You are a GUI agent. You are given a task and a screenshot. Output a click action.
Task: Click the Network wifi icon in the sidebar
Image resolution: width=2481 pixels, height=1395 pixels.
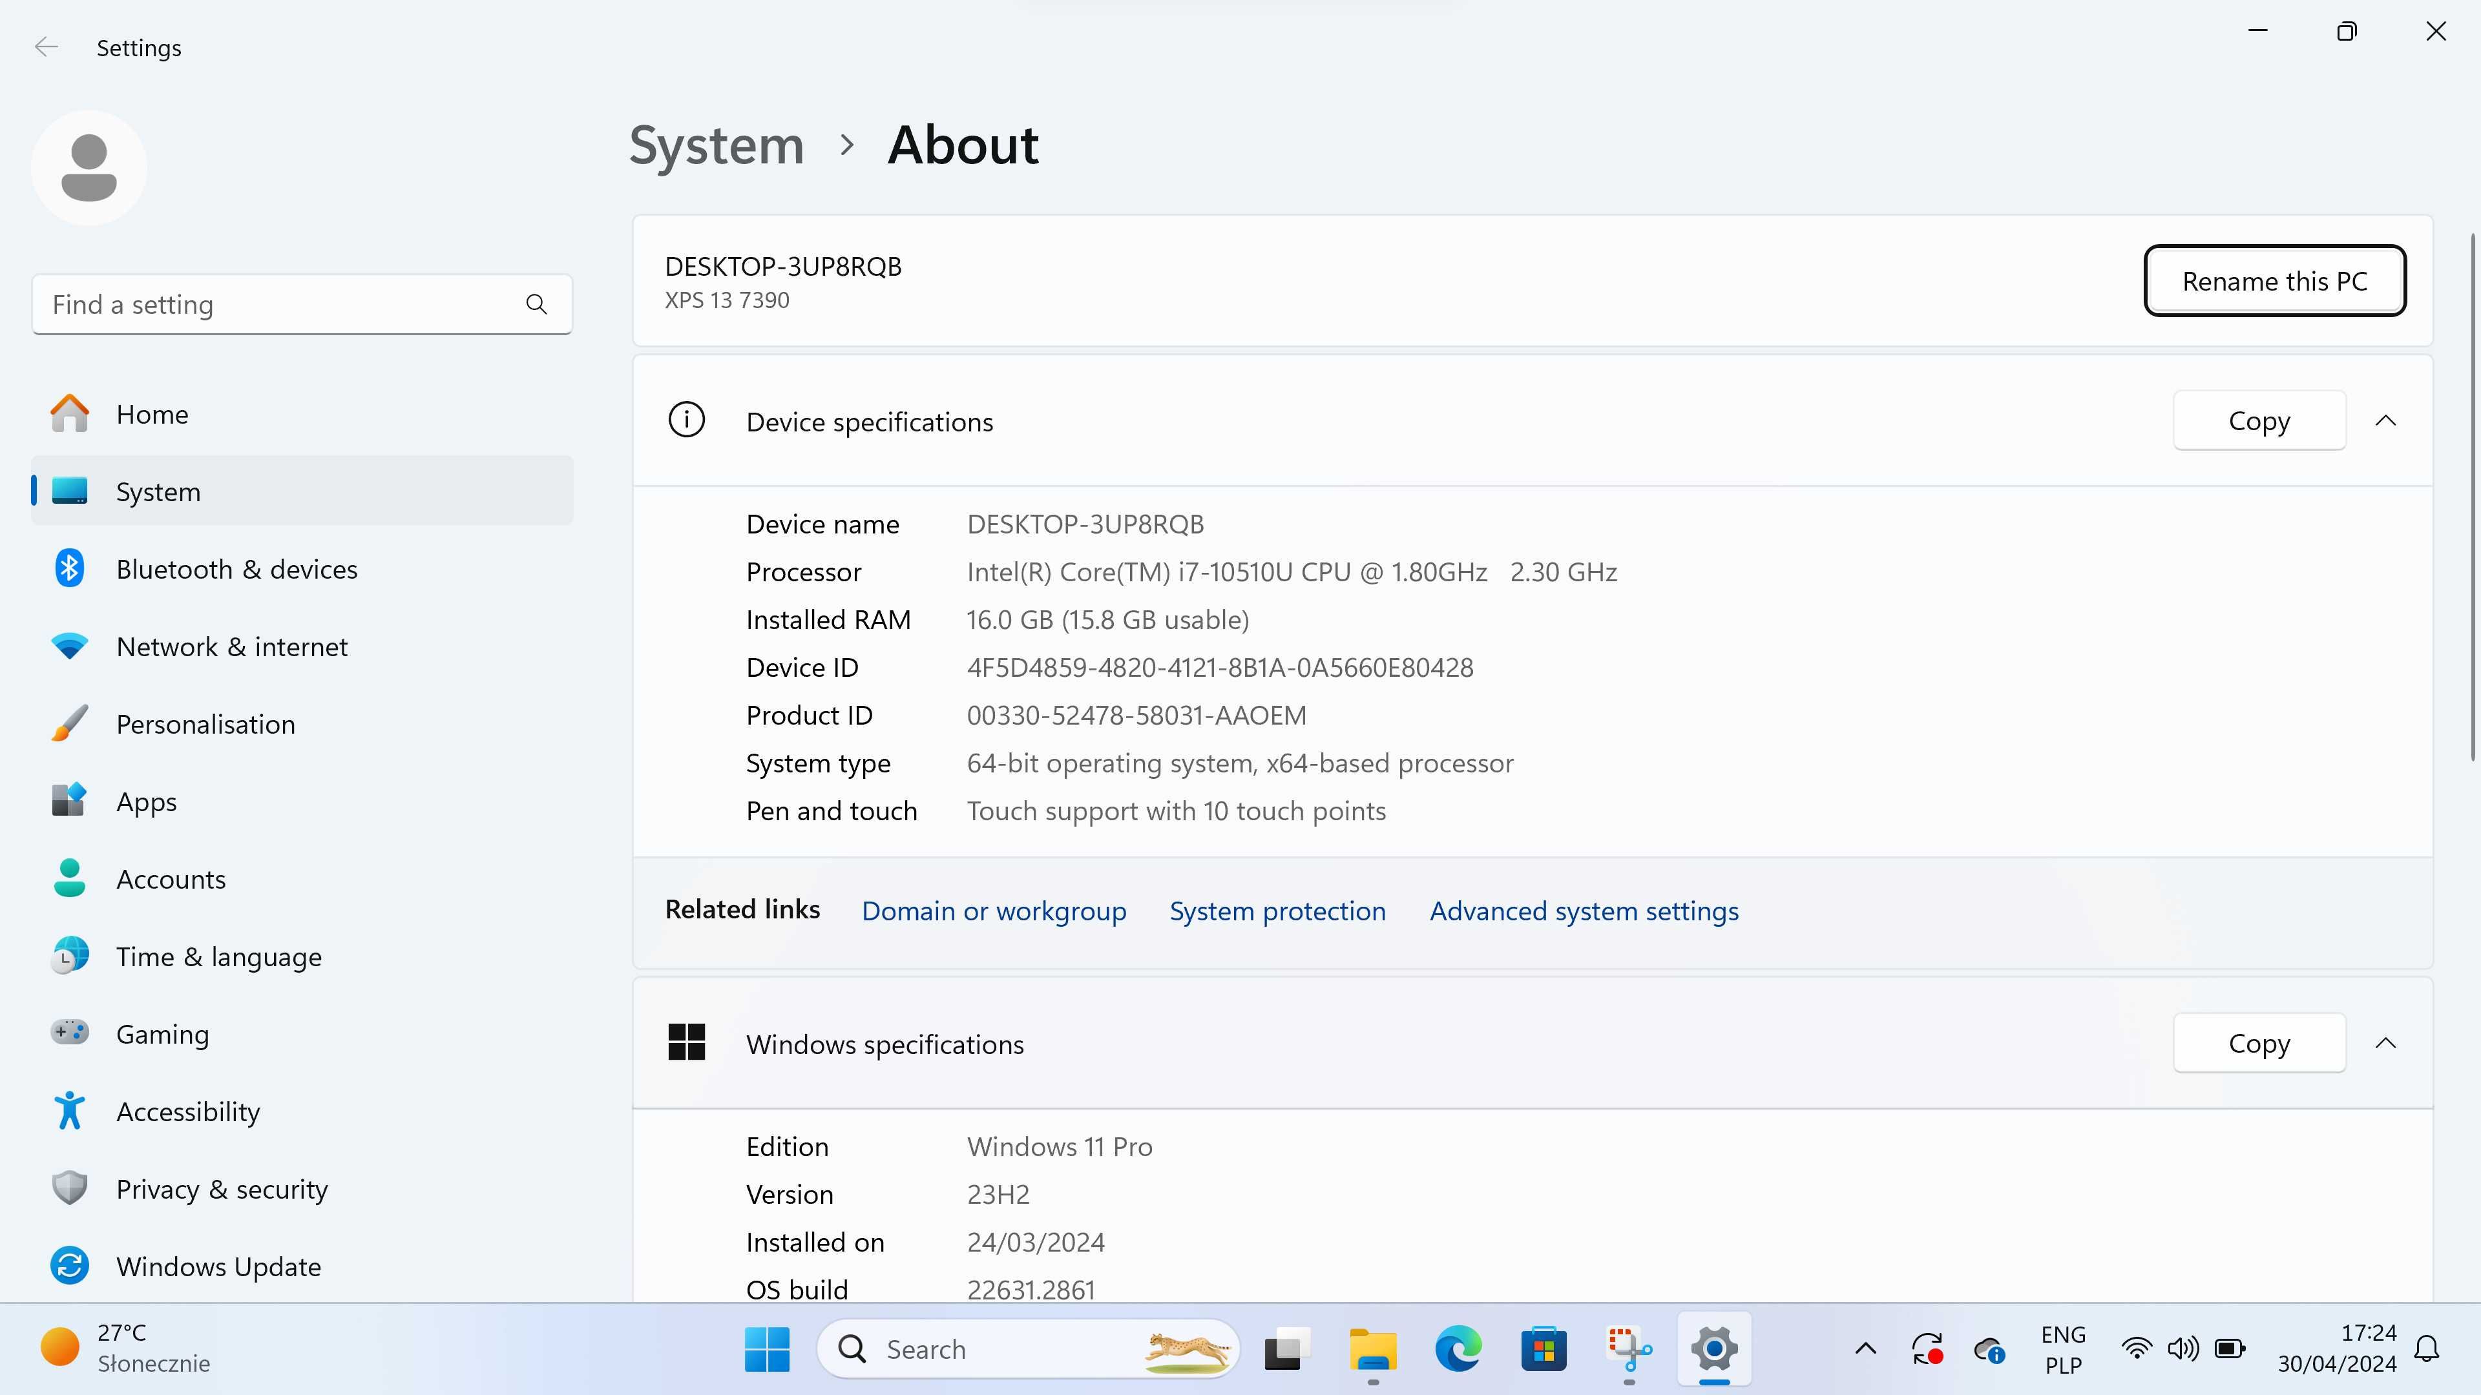coord(69,646)
